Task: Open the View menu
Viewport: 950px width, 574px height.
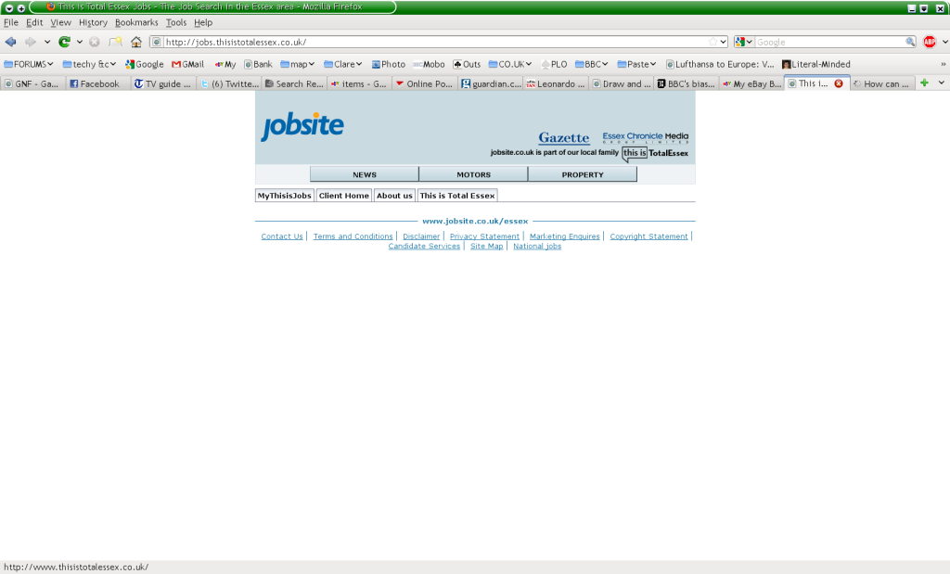Action: point(60,22)
